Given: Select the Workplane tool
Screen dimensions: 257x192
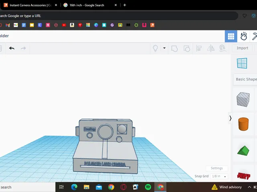Looking at the screenshot, I should pyautogui.click(x=242, y=63).
